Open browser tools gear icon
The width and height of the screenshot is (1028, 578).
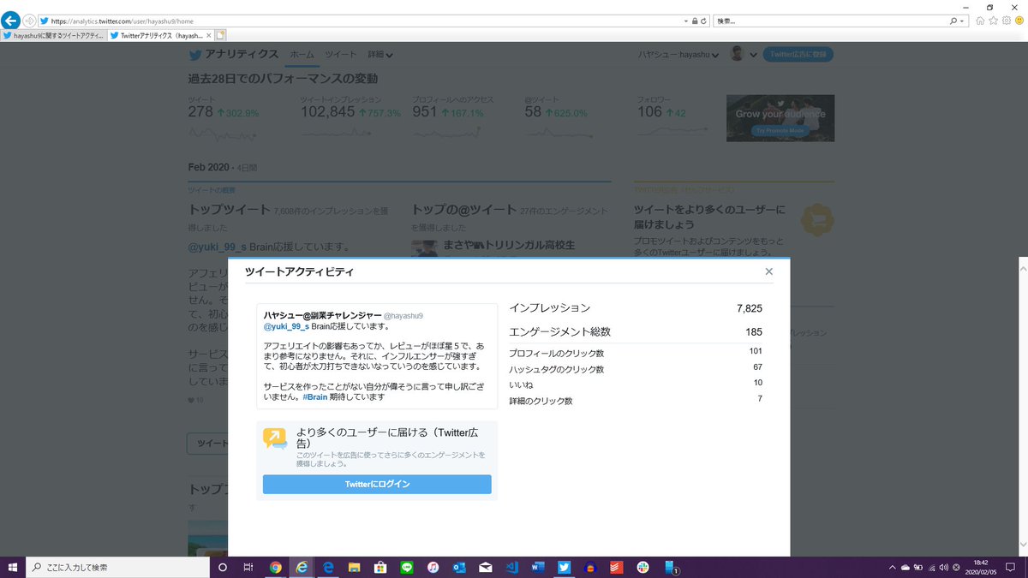pyautogui.click(x=1007, y=21)
